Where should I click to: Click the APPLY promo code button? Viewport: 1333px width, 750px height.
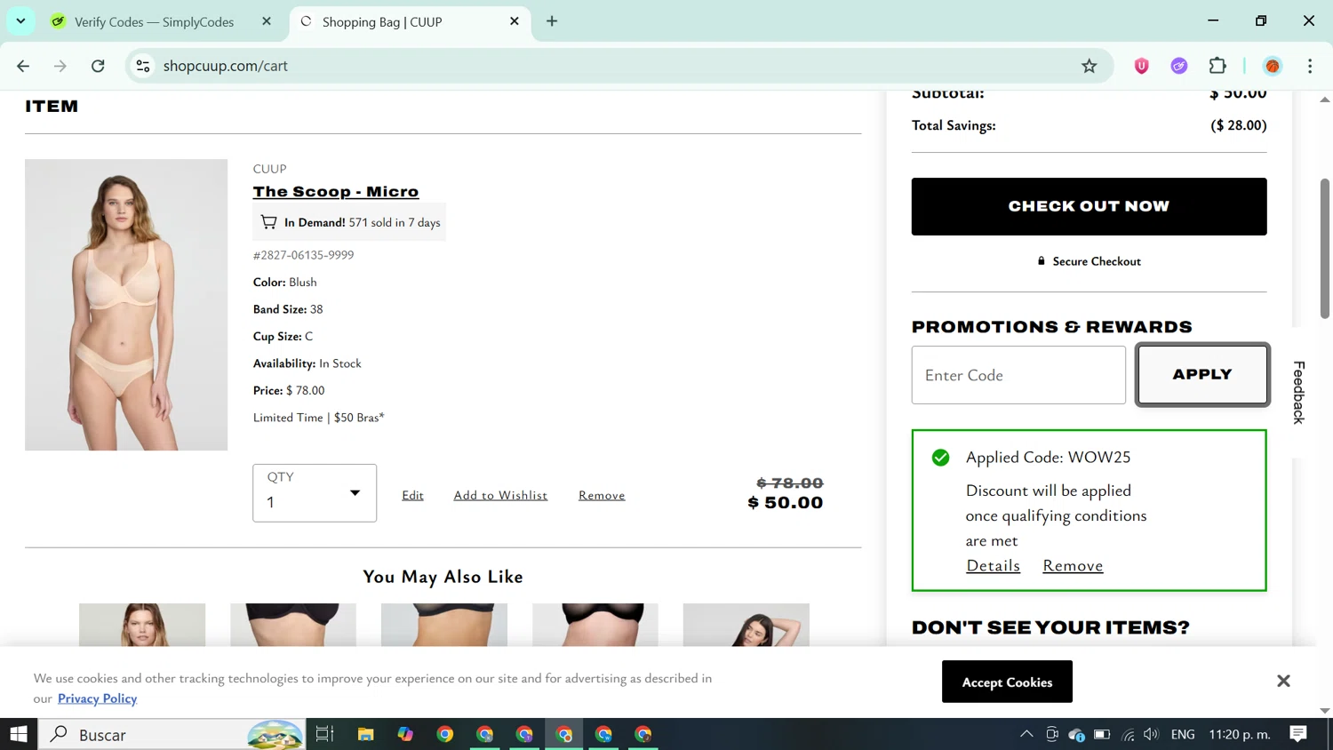(1201, 375)
